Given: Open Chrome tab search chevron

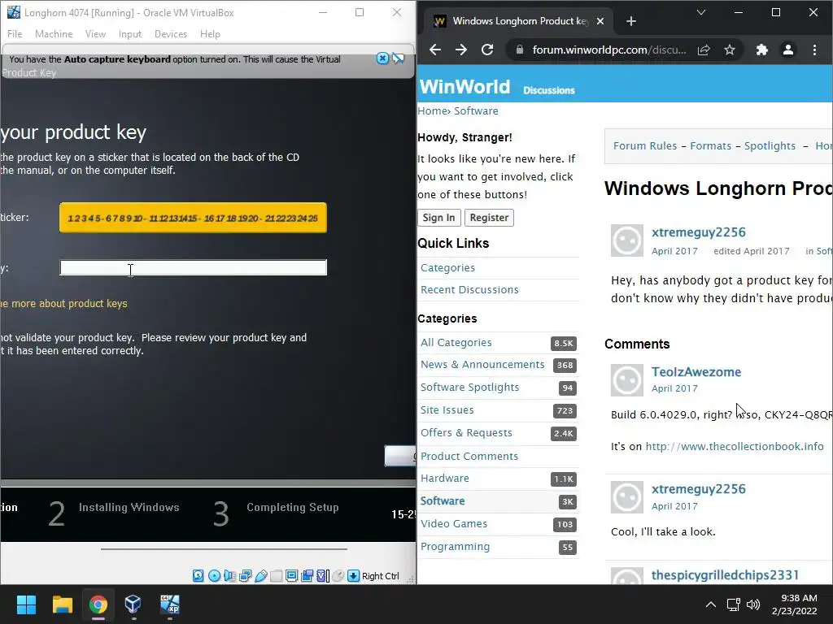Looking at the screenshot, I should click(701, 12).
